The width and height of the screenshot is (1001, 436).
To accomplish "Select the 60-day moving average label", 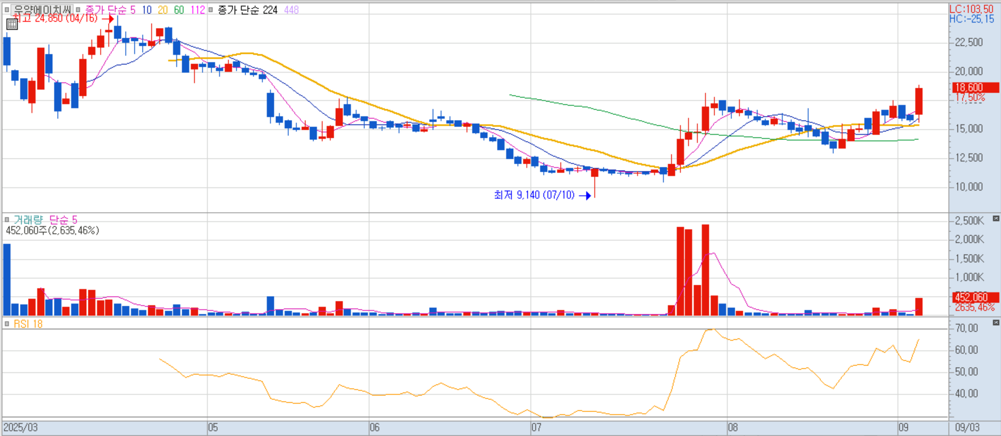I will tap(179, 10).
